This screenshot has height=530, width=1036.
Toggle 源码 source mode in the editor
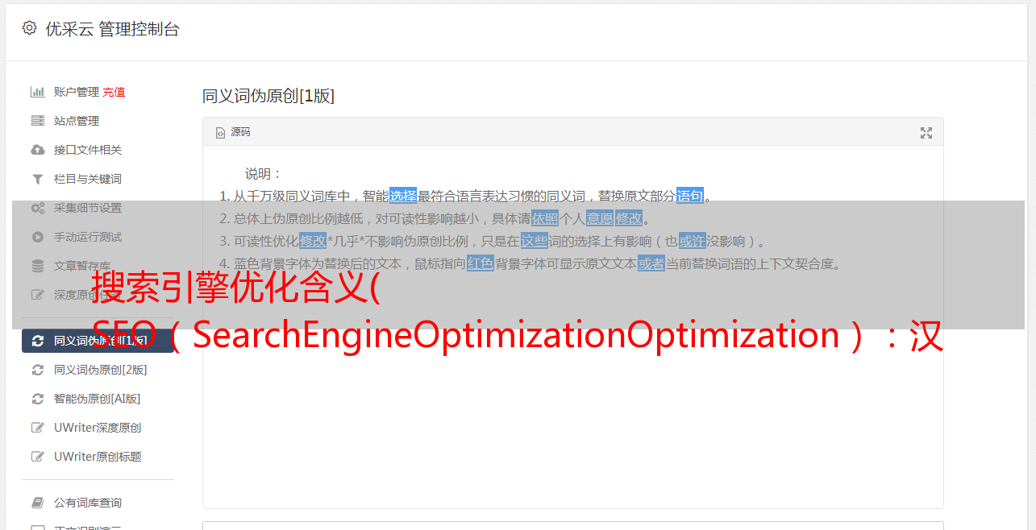233,132
